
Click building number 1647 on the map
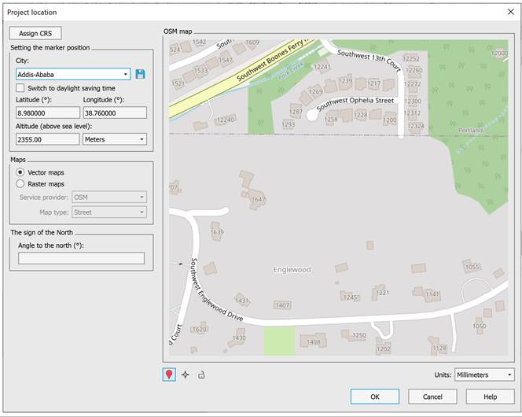click(x=259, y=199)
